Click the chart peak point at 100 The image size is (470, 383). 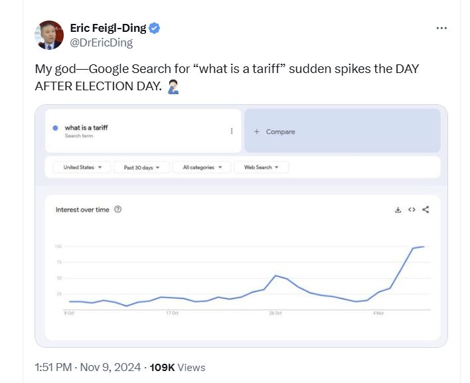click(424, 247)
